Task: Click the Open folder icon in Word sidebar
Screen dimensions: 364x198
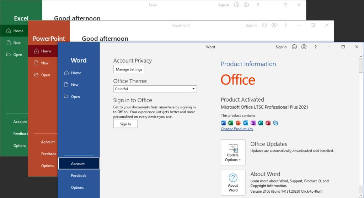Action: pyautogui.click(x=66, y=97)
